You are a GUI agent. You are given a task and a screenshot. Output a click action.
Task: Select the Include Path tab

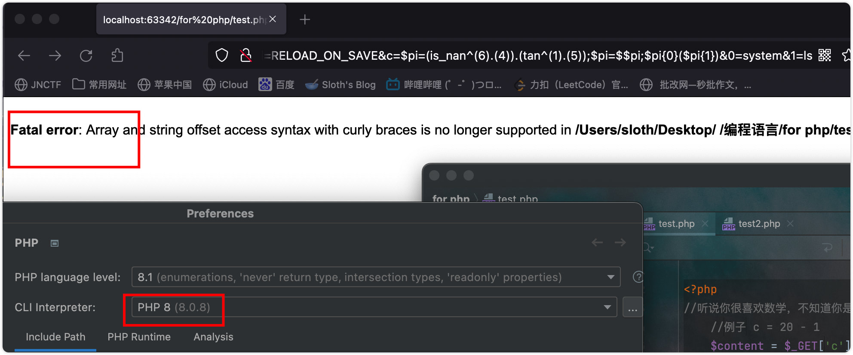click(55, 337)
